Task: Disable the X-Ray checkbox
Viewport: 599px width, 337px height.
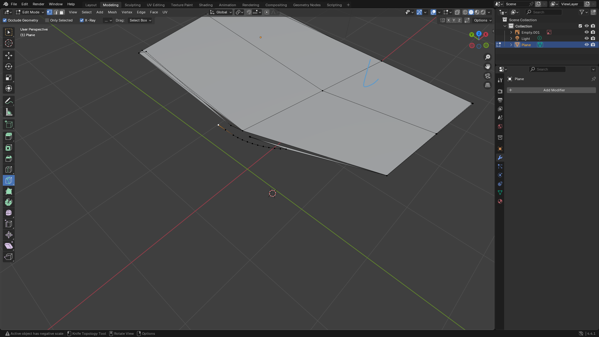Action: [82, 20]
